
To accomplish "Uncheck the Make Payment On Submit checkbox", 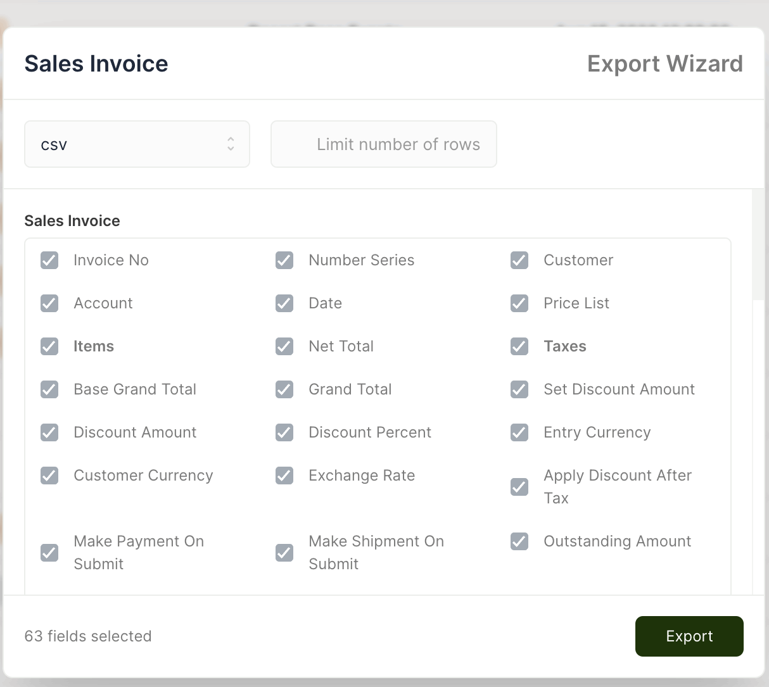I will pos(49,553).
